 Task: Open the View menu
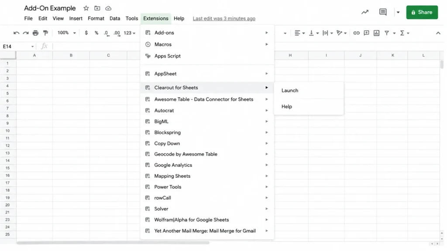pyautogui.click(x=58, y=18)
